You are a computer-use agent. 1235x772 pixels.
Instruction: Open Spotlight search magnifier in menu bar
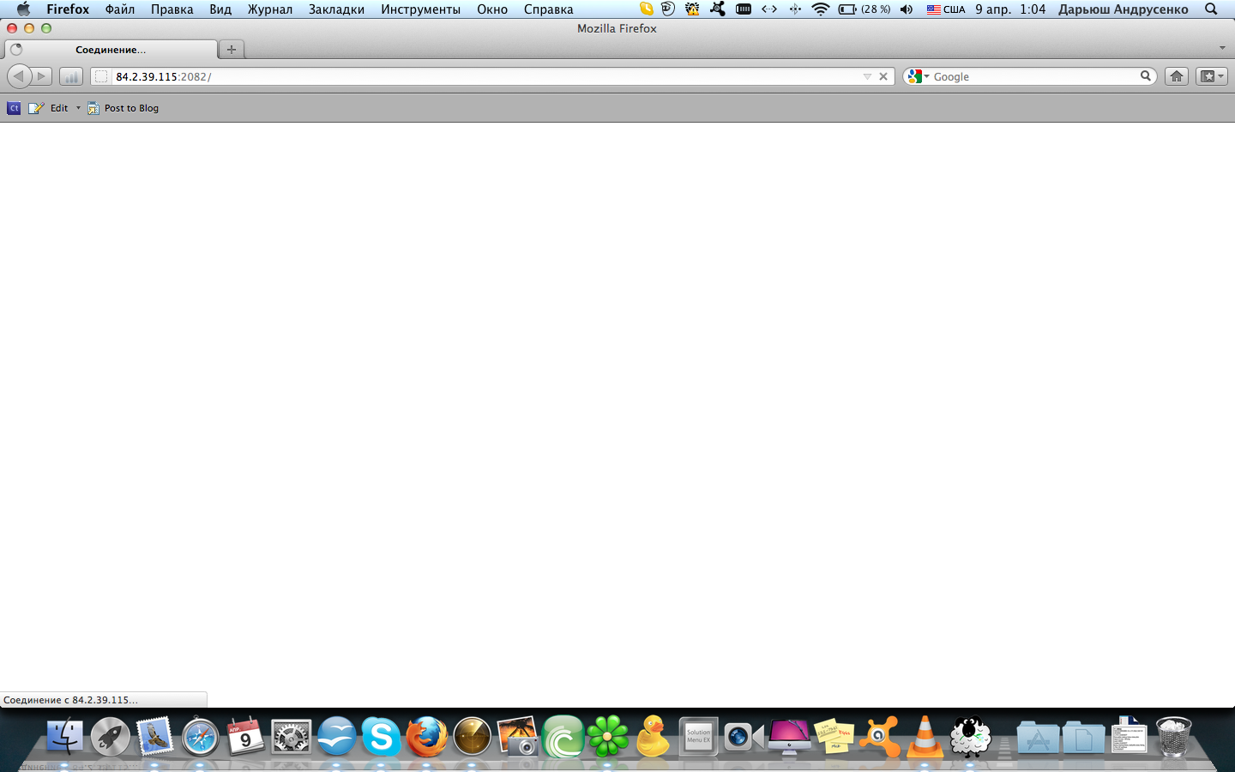coord(1211,9)
